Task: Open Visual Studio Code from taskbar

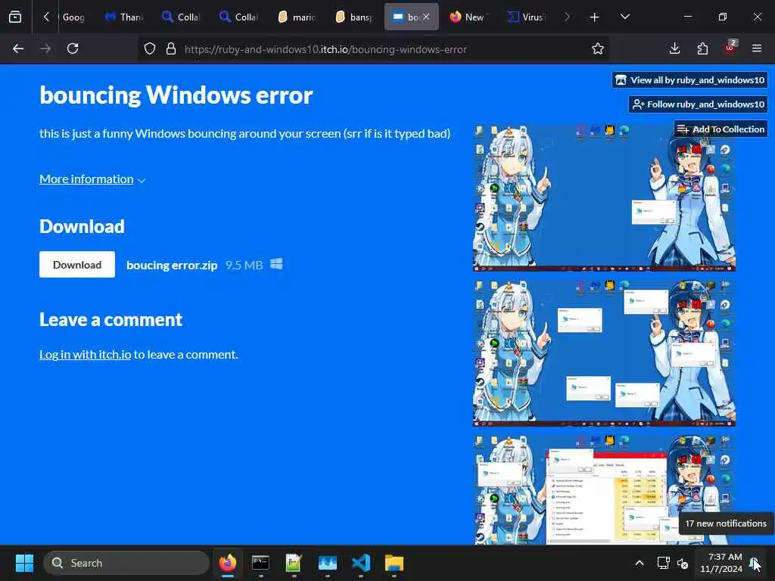Action: (x=361, y=563)
